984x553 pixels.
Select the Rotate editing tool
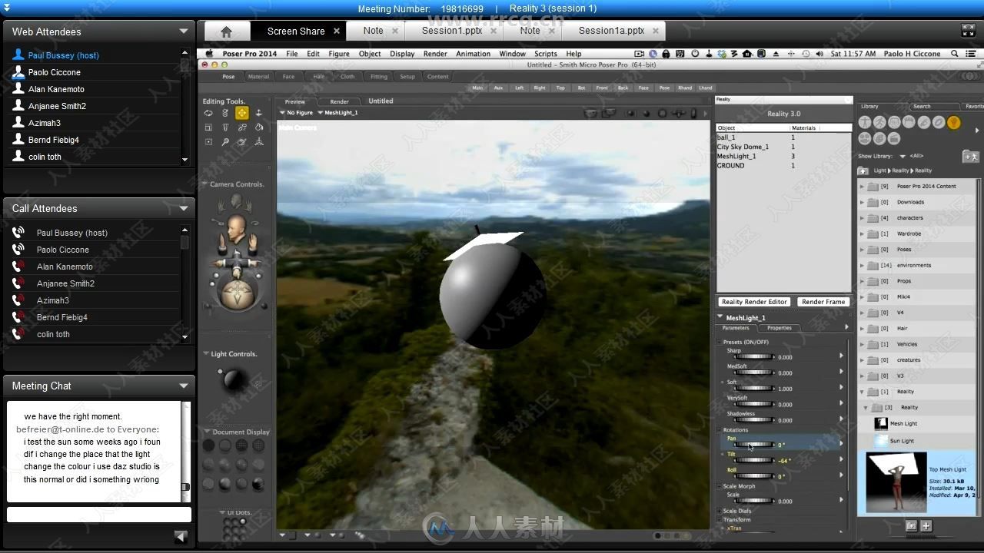pyautogui.click(x=208, y=113)
